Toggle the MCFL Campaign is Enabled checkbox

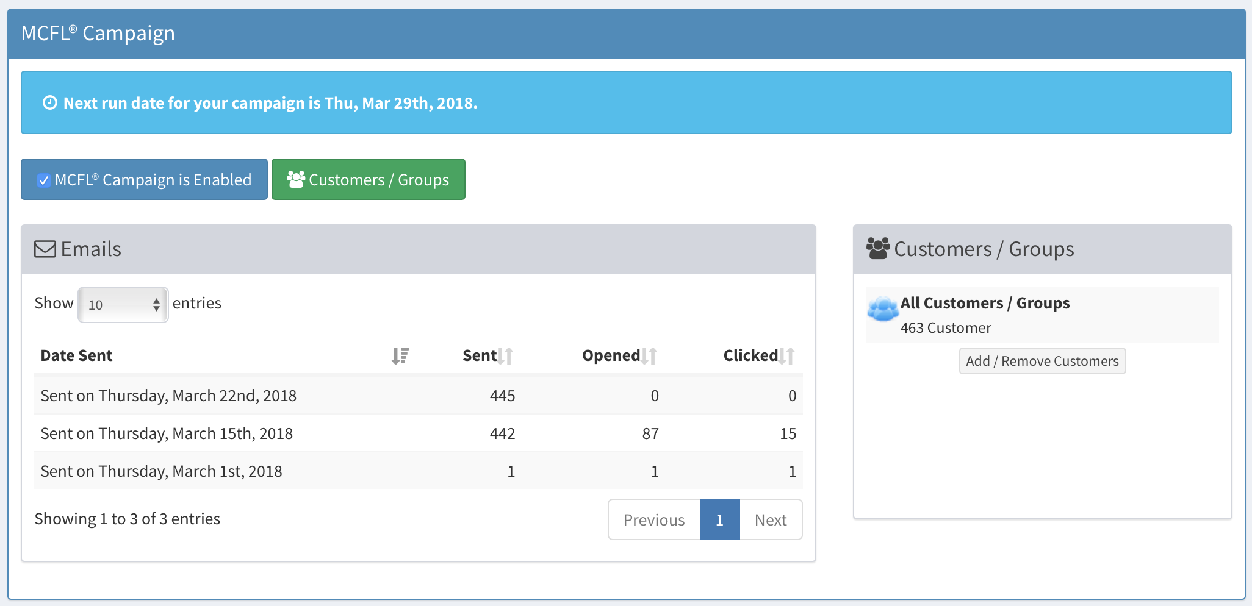44,180
